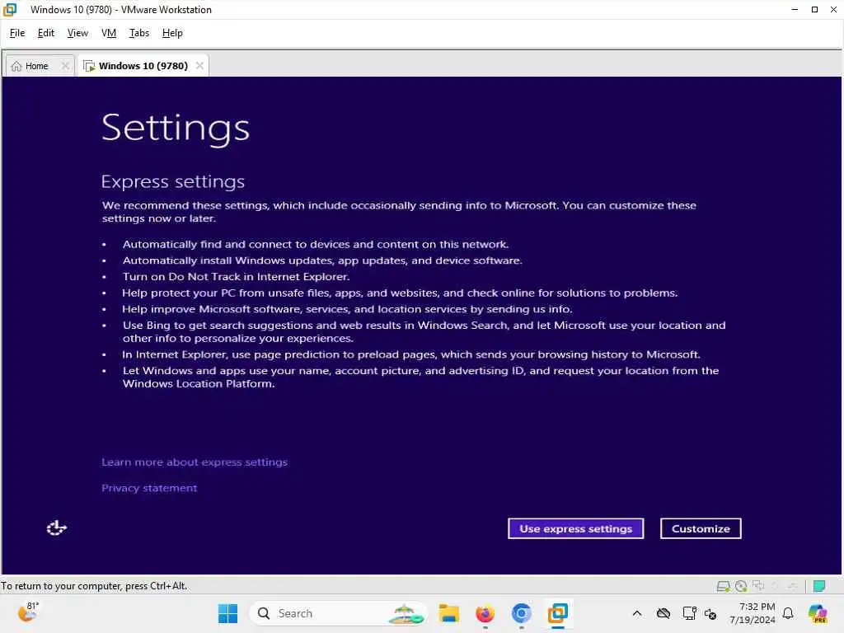Click the Home tab house icon

click(x=16, y=66)
